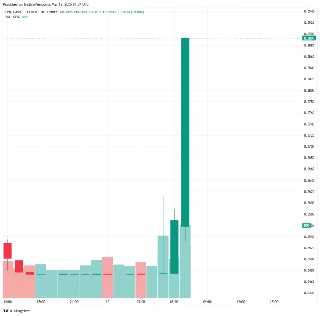Click the 18:00 time axis label
Viewport: 320px width, 316px height.
coord(41,302)
